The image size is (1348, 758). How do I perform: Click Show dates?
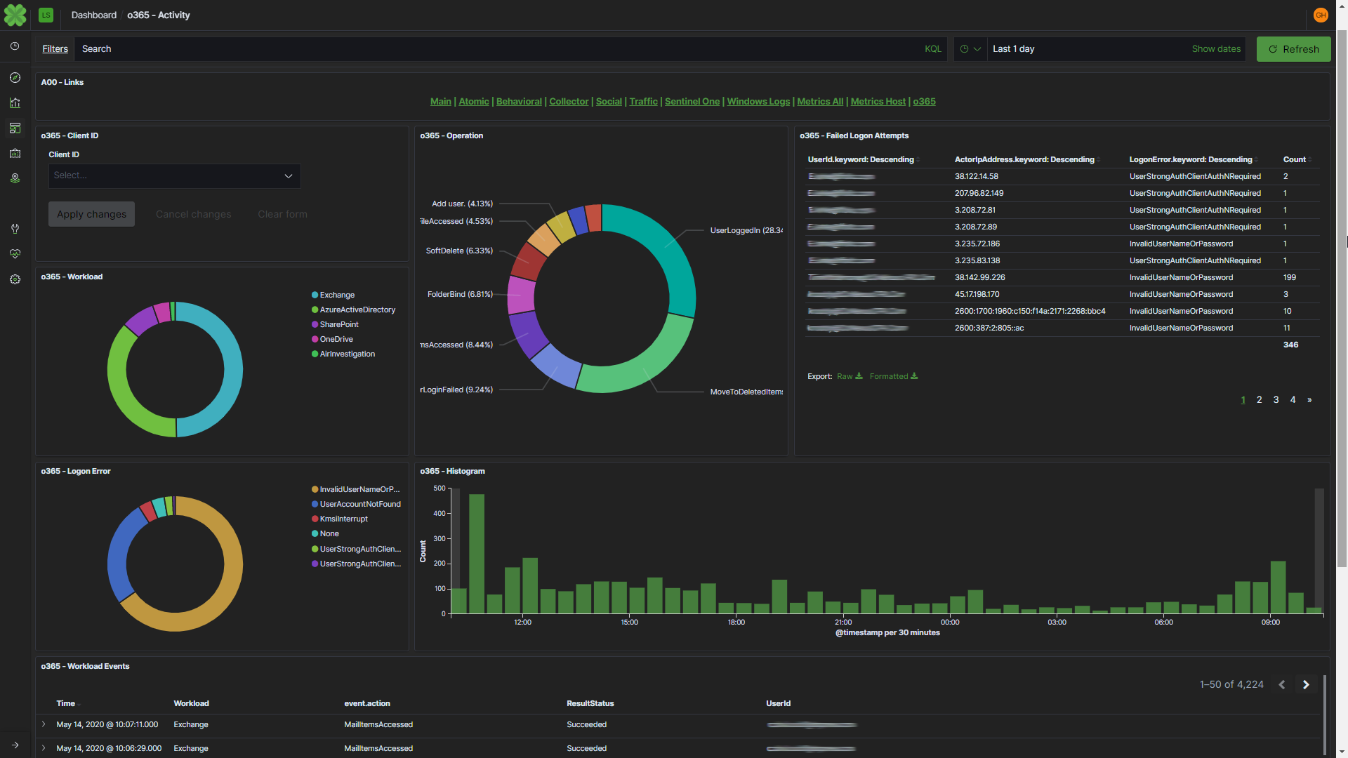point(1216,49)
